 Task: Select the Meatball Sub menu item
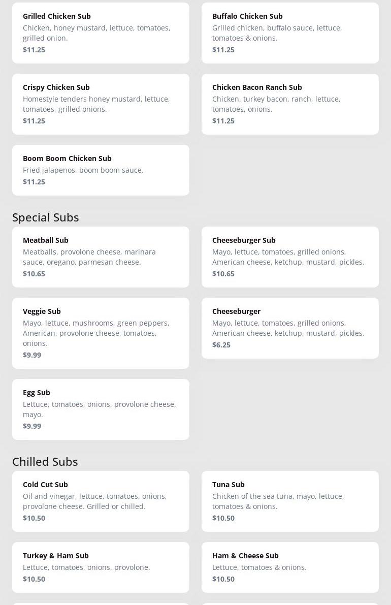point(101,257)
